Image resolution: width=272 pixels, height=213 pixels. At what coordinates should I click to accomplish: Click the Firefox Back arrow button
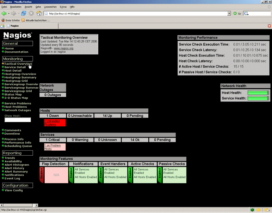pos(4,13)
